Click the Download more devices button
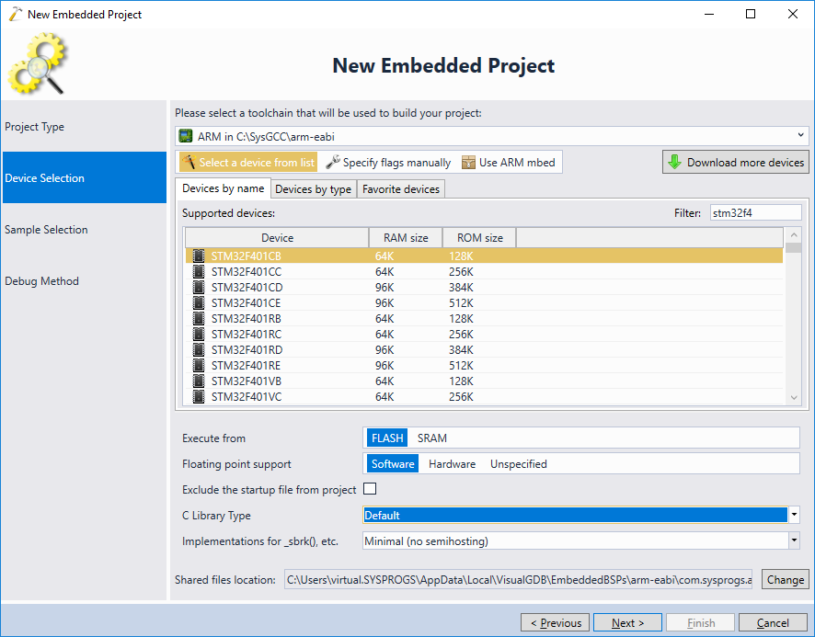The height and width of the screenshot is (637, 815). 736,162
